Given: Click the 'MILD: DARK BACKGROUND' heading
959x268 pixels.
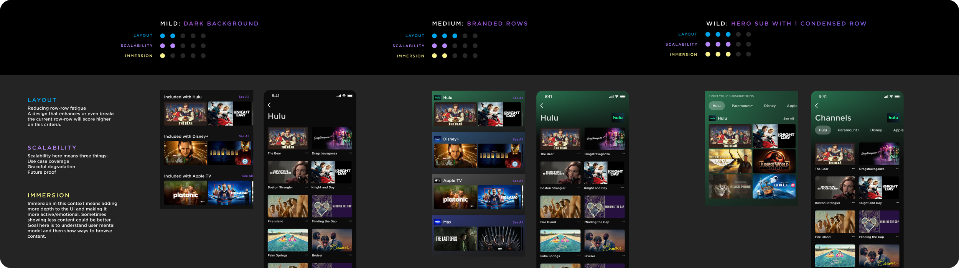Looking at the screenshot, I should pos(209,23).
